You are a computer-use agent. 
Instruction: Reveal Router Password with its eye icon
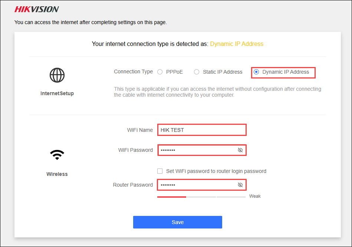(x=240, y=185)
